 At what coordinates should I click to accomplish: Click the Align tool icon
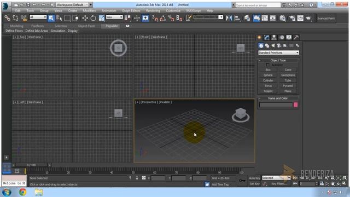click(x=237, y=18)
